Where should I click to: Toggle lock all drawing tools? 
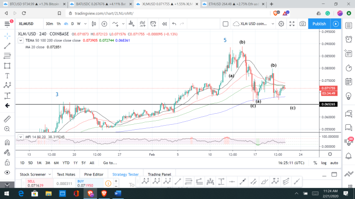(7, 163)
